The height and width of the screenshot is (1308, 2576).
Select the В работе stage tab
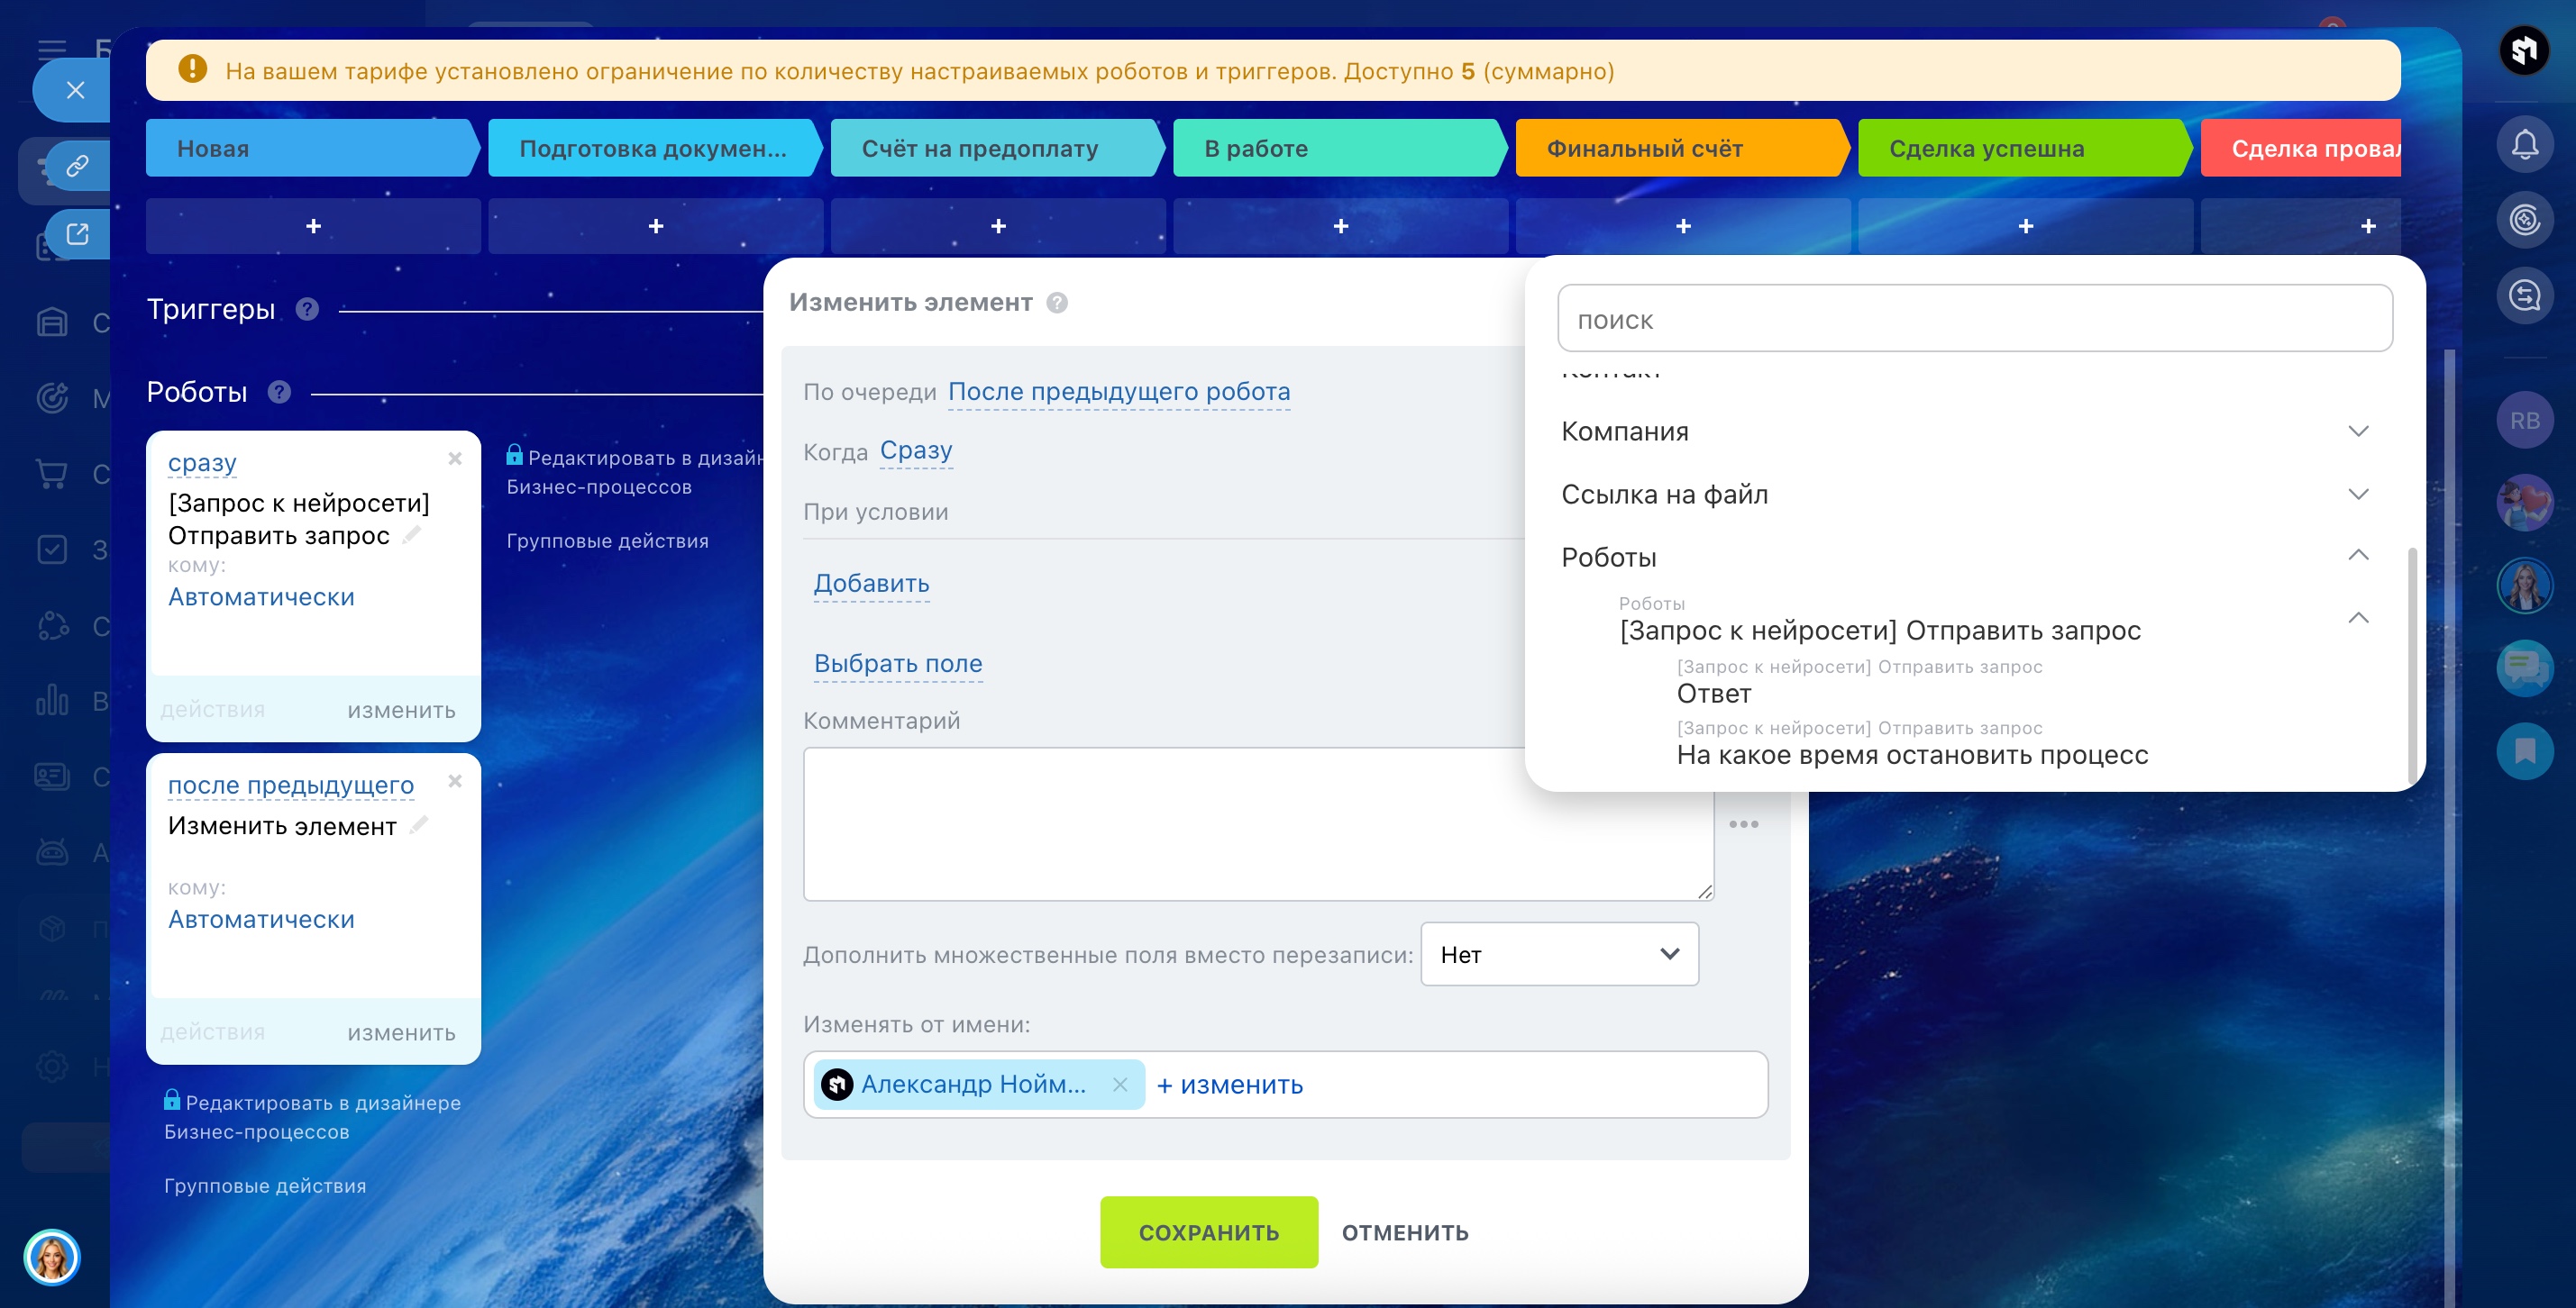pyautogui.click(x=1336, y=149)
